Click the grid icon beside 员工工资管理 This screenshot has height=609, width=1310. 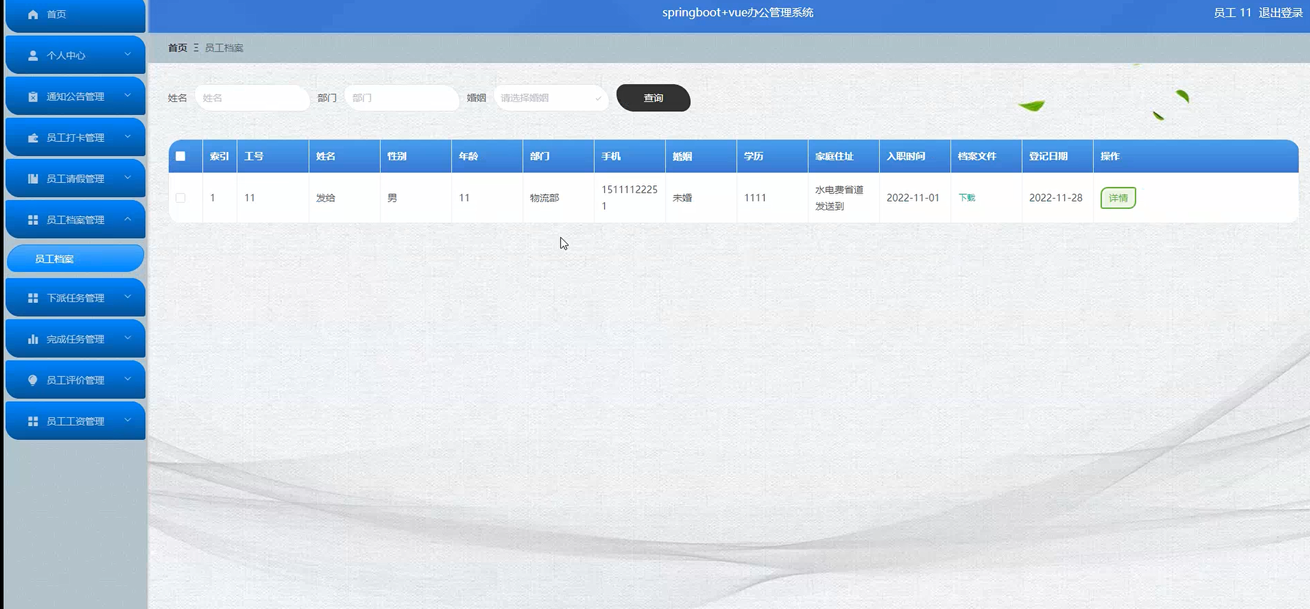(x=33, y=421)
